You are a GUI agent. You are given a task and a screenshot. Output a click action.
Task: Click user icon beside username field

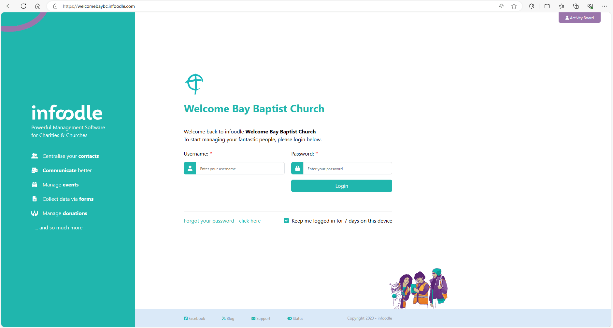pyautogui.click(x=190, y=168)
